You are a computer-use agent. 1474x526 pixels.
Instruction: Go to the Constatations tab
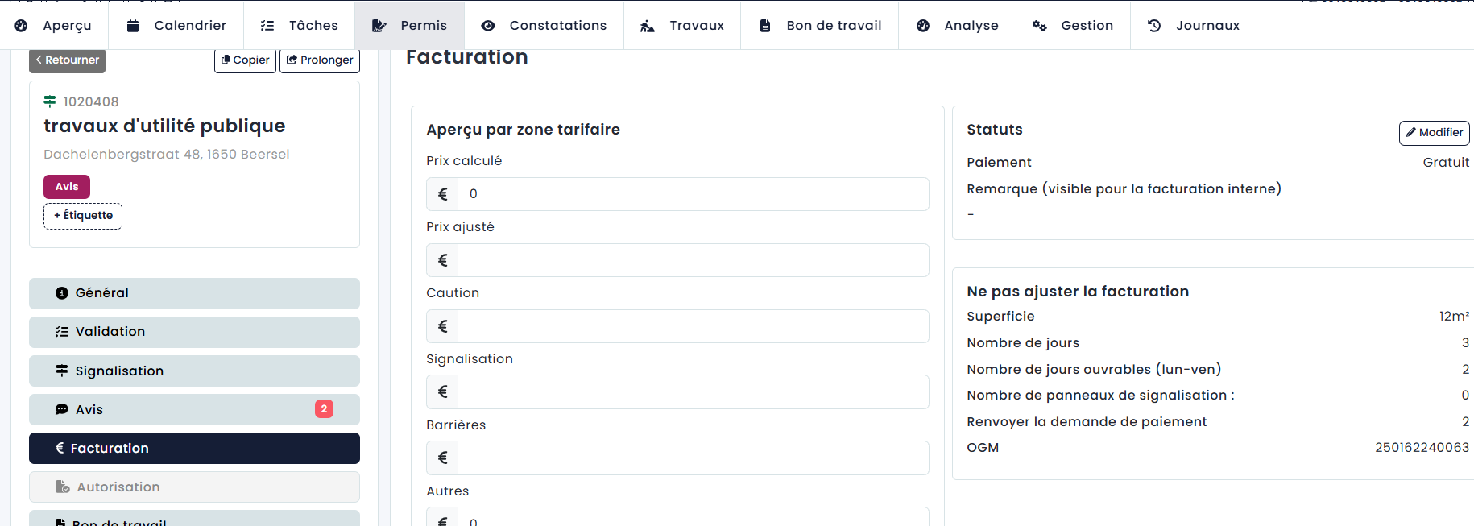(544, 26)
